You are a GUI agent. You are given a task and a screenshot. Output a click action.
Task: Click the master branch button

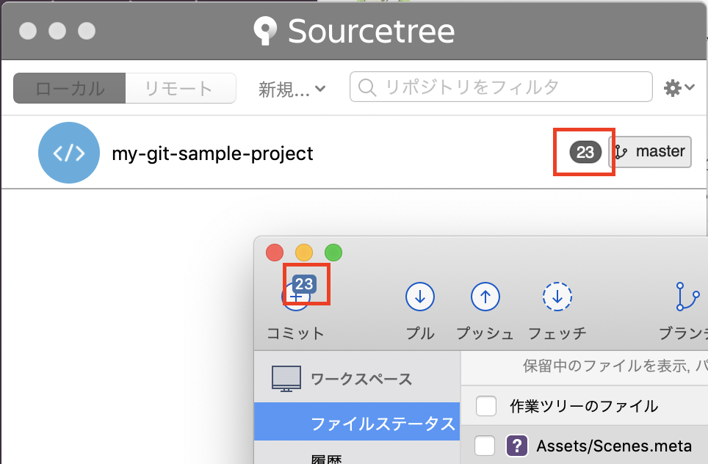click(650, 152)
